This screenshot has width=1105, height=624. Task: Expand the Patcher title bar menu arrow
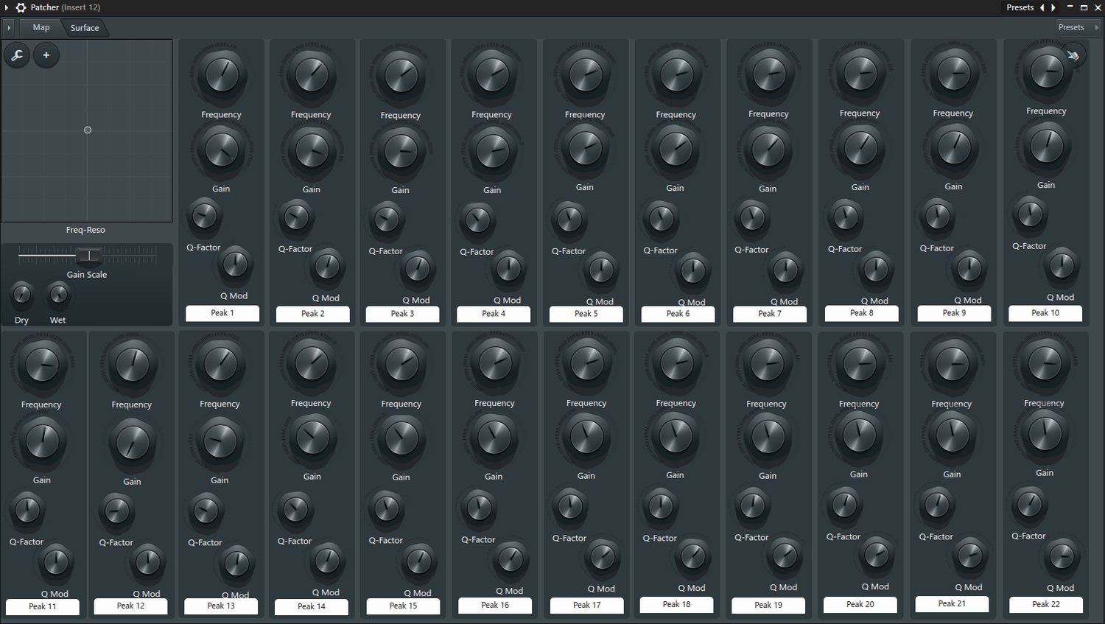click(x=7, y=7)
